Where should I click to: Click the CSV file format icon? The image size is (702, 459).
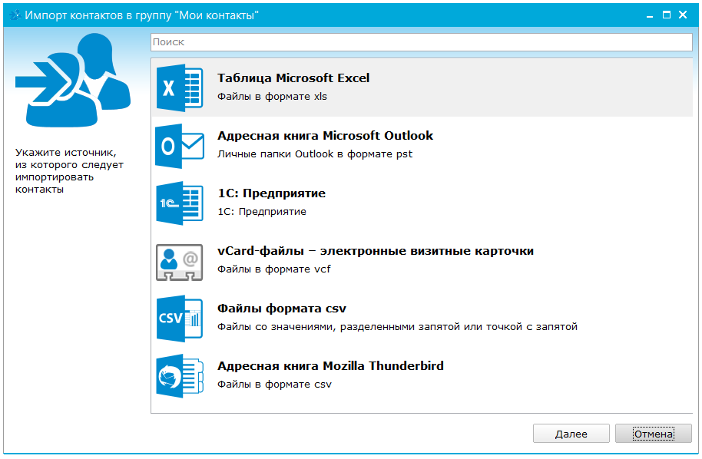179,318
